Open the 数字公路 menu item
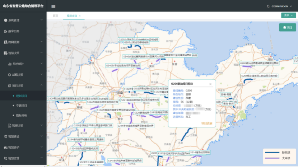This screenshot has width=298, height=168. [x=23, y=31]
